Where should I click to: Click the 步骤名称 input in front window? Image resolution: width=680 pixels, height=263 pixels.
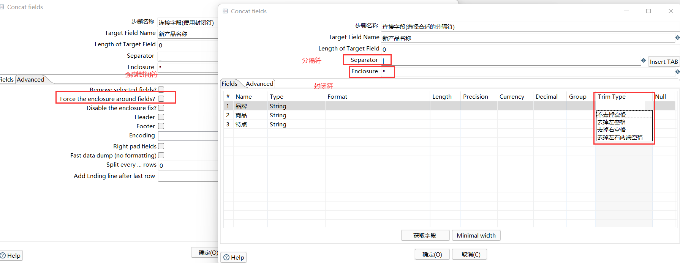coord(530,27)
